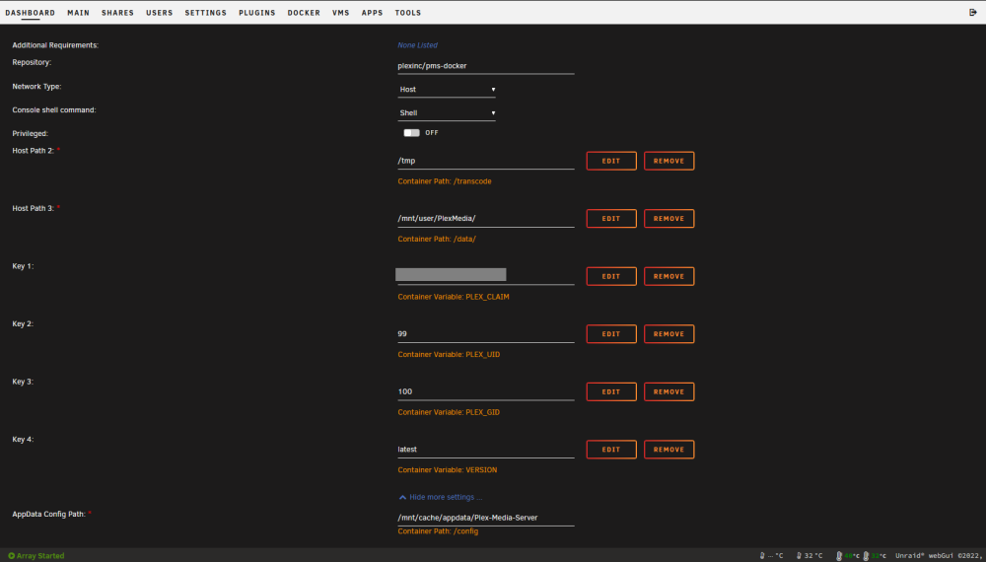Click the Key 1 claim value field
Screen dimensions: 986x562
[x=486, y=276]
